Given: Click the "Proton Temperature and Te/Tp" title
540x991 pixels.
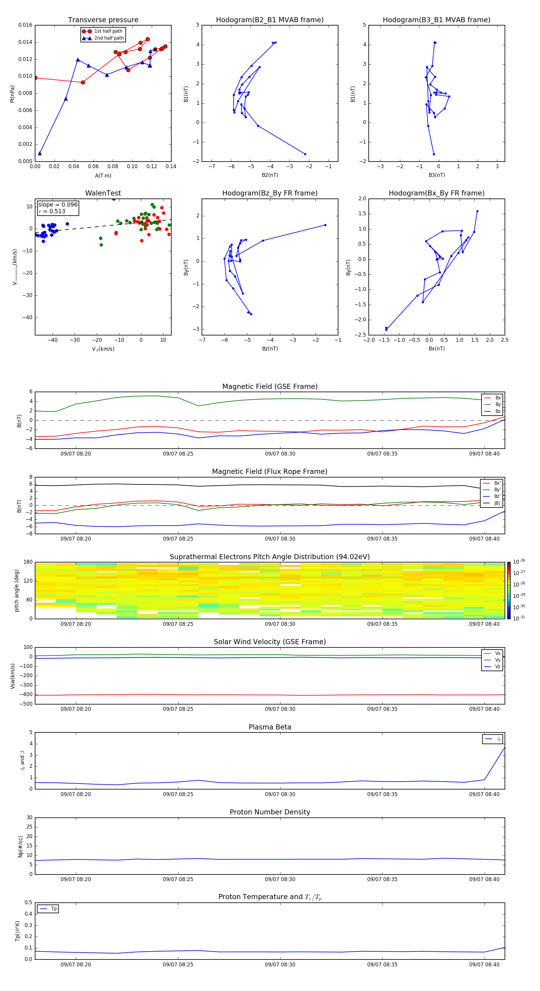Looking at the screenshot, I should coord(270,897).
